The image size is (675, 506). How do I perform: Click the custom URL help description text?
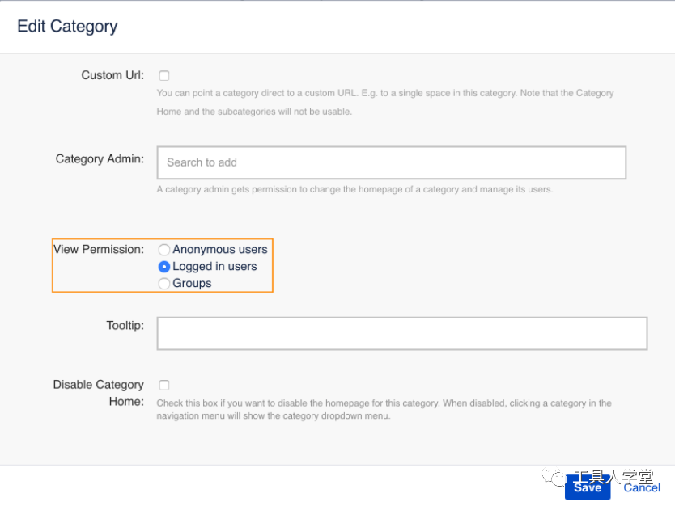385,103
